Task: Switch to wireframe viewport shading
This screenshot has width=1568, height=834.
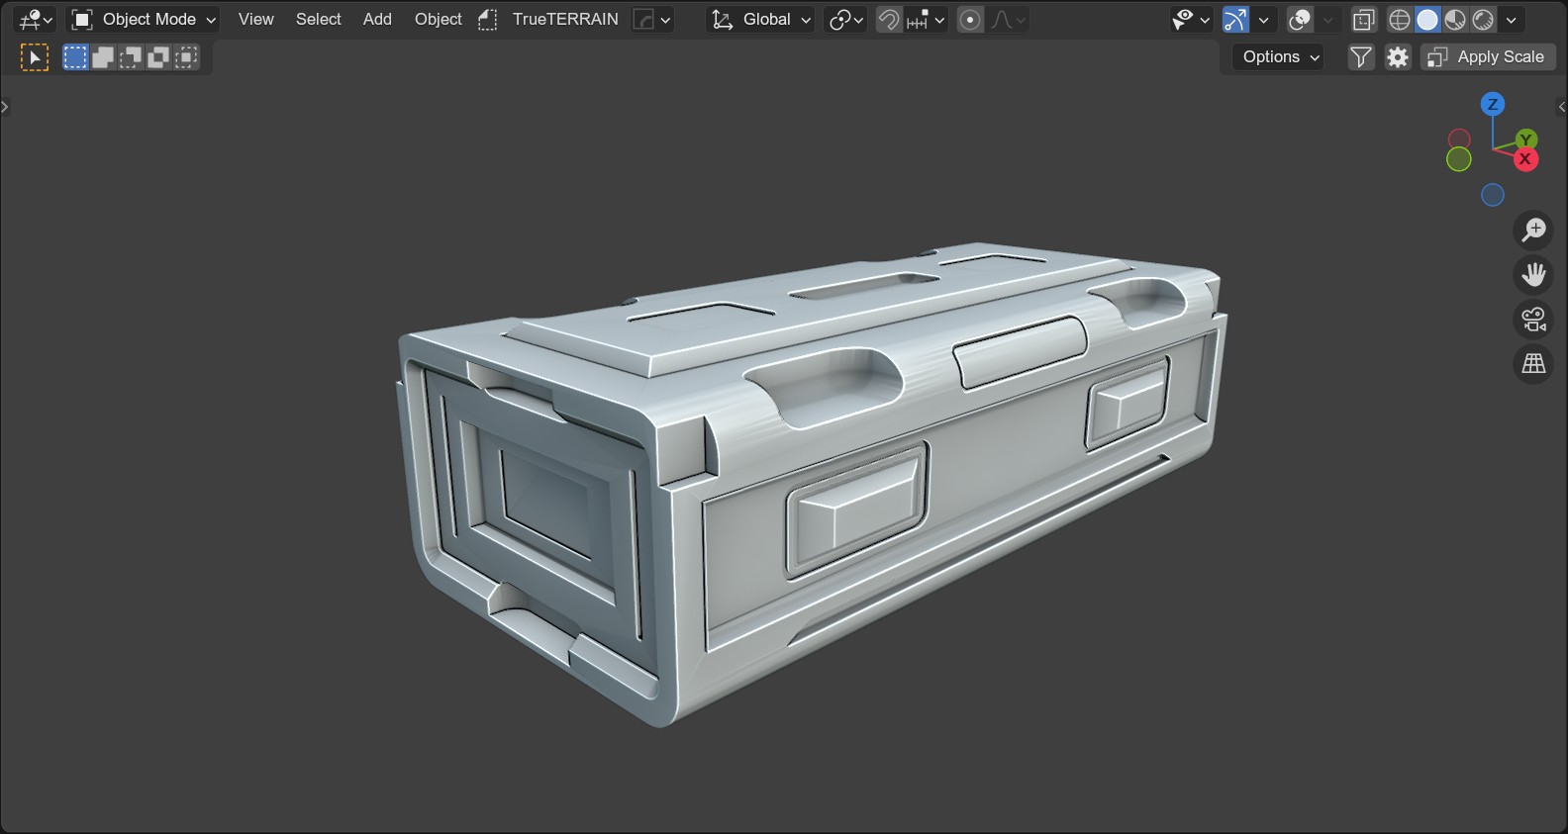Action: 1399,19
